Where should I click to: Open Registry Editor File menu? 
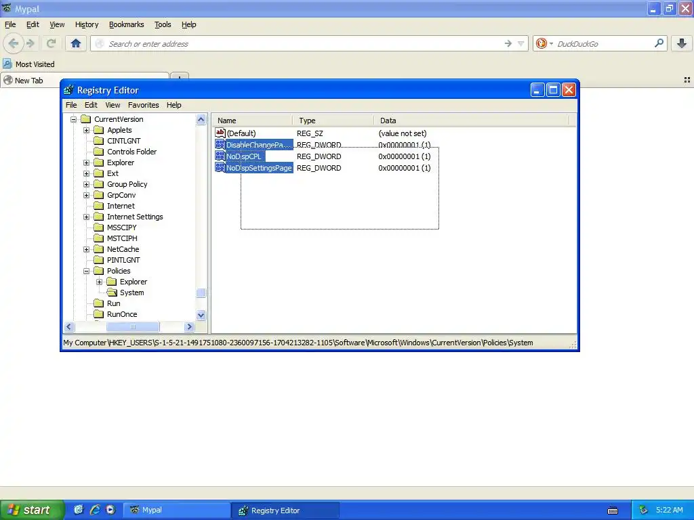(x=71, y=105)
